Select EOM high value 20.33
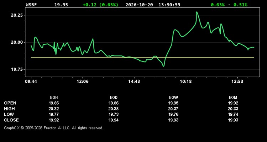The image size is (267, 142). (233, 109)
